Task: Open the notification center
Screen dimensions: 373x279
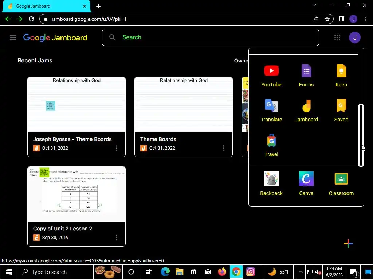Action: 354,272
